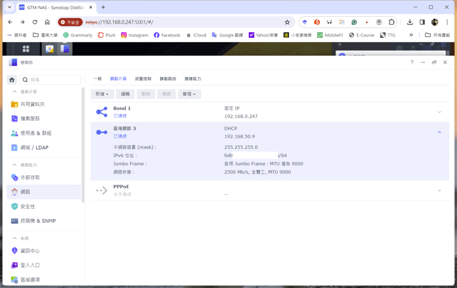Switch to the General (一般) tab
Screen dimensions: 457x288
[98, 78]
